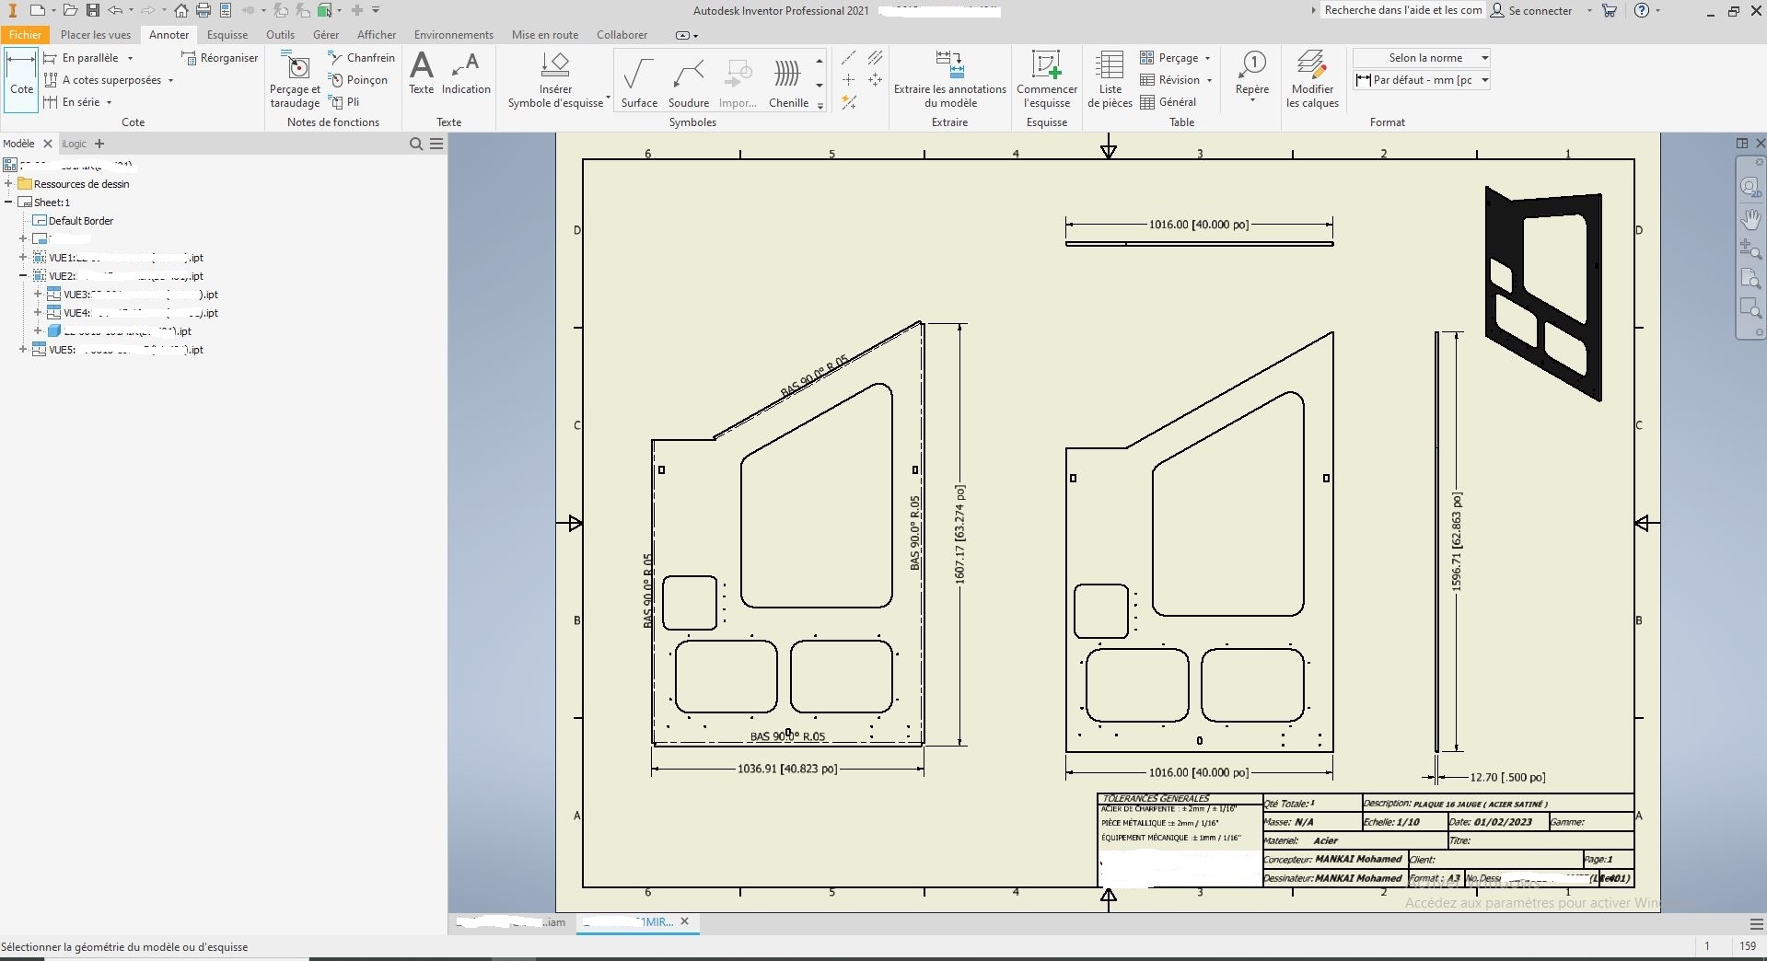Expand the VUE5 tree node

tap(23, 349)
